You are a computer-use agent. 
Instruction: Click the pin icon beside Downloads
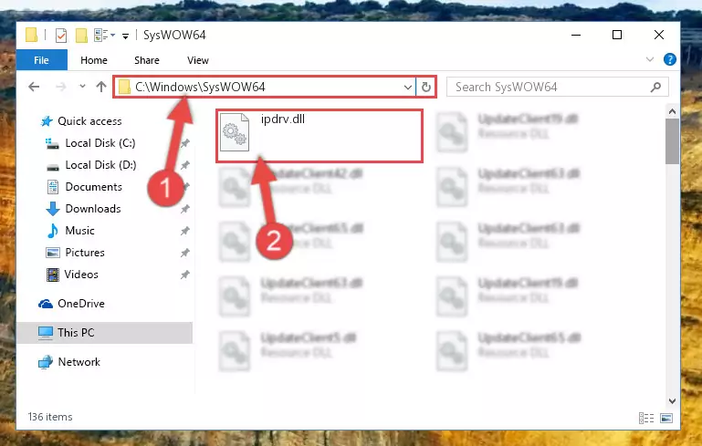(184, 209)
